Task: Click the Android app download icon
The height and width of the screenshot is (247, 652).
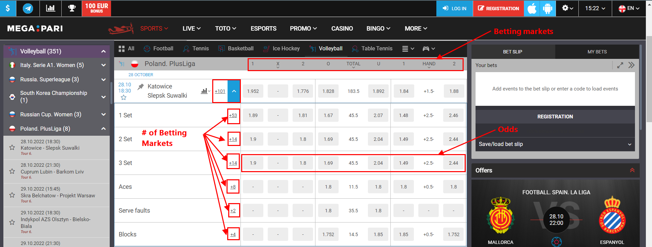Action: (547, 8)
